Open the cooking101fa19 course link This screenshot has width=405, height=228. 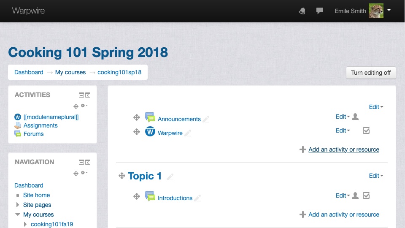click(52, 224)
